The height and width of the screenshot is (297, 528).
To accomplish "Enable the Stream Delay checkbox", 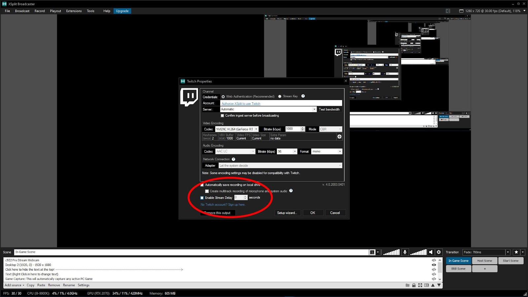I will coord(202,198).
